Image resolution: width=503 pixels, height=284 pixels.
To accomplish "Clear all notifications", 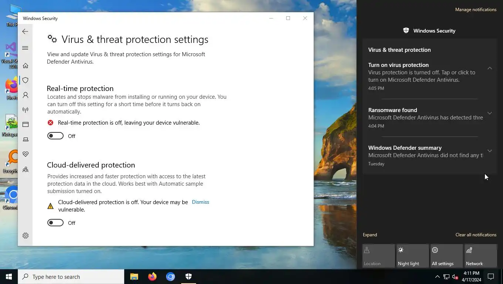I will (476, 235).
